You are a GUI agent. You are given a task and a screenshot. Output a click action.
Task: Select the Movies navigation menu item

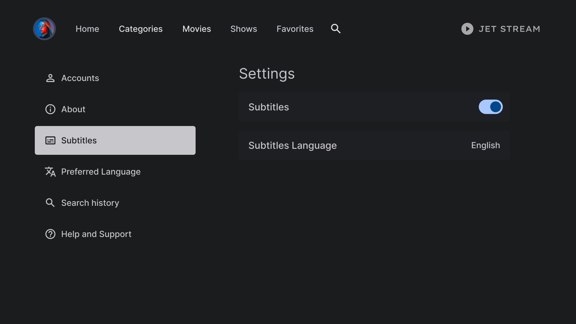(196, 28)
